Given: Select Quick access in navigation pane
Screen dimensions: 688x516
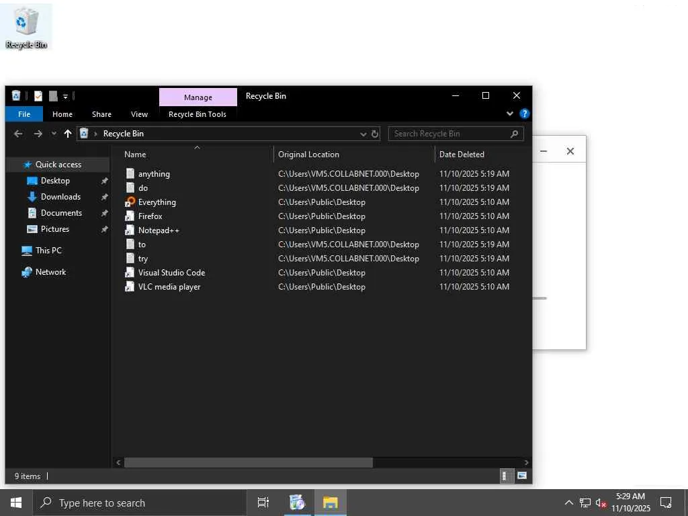Looking at the screenshot, I should click(x=58, y=165).
